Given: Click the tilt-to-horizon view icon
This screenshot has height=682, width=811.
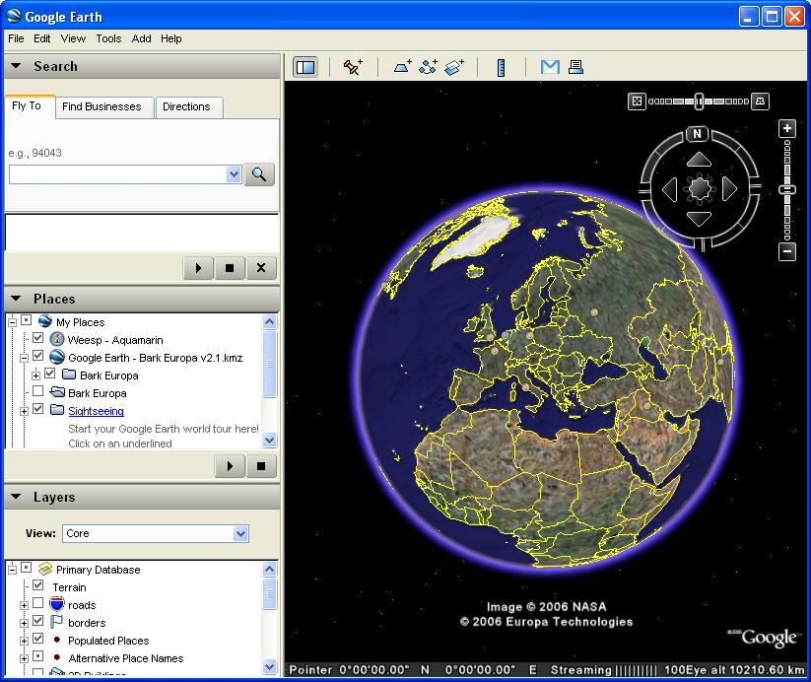Looking at the screenshot, I should [761, 101].
